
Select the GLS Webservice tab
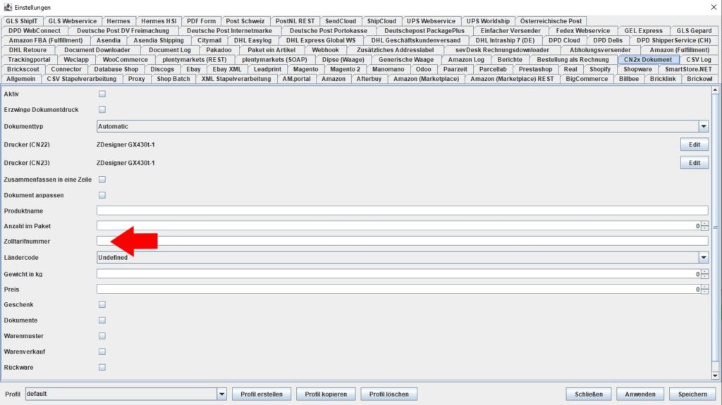click(x=73, y=20)
